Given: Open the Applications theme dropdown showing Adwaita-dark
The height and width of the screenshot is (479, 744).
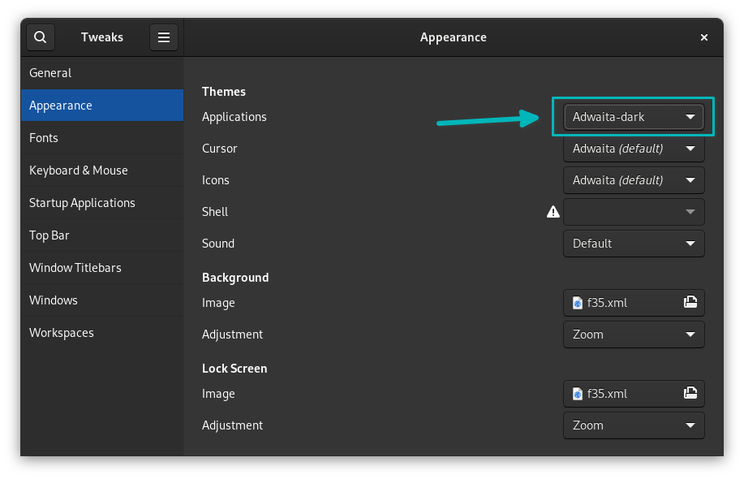Looking at the screenshot, I should coord(633,116).
